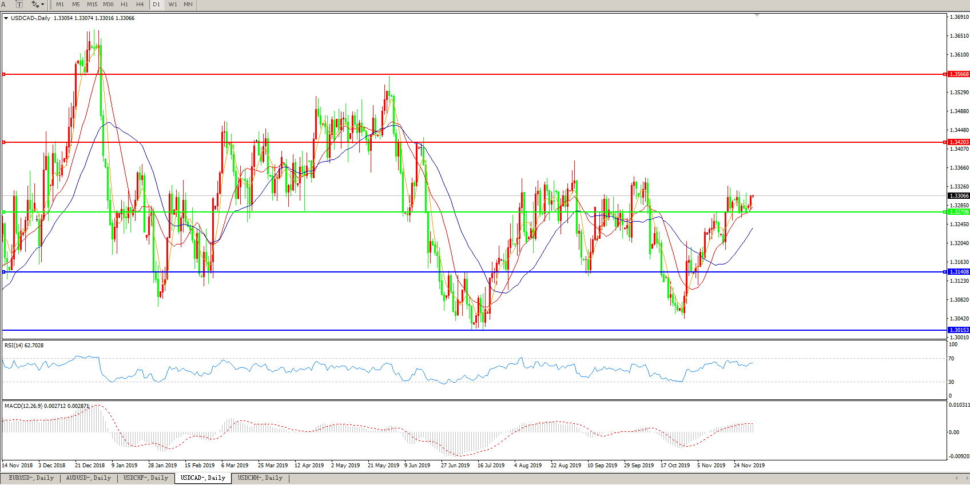Open dropdown arrow next to arrows tool
Screen dimensions: 970x485
click(x=43, y=5)
